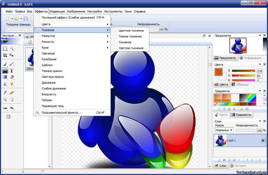Click the swap colors arrows tool
Viewport: 268px width, 175px height.
click(x=5, y=108)
